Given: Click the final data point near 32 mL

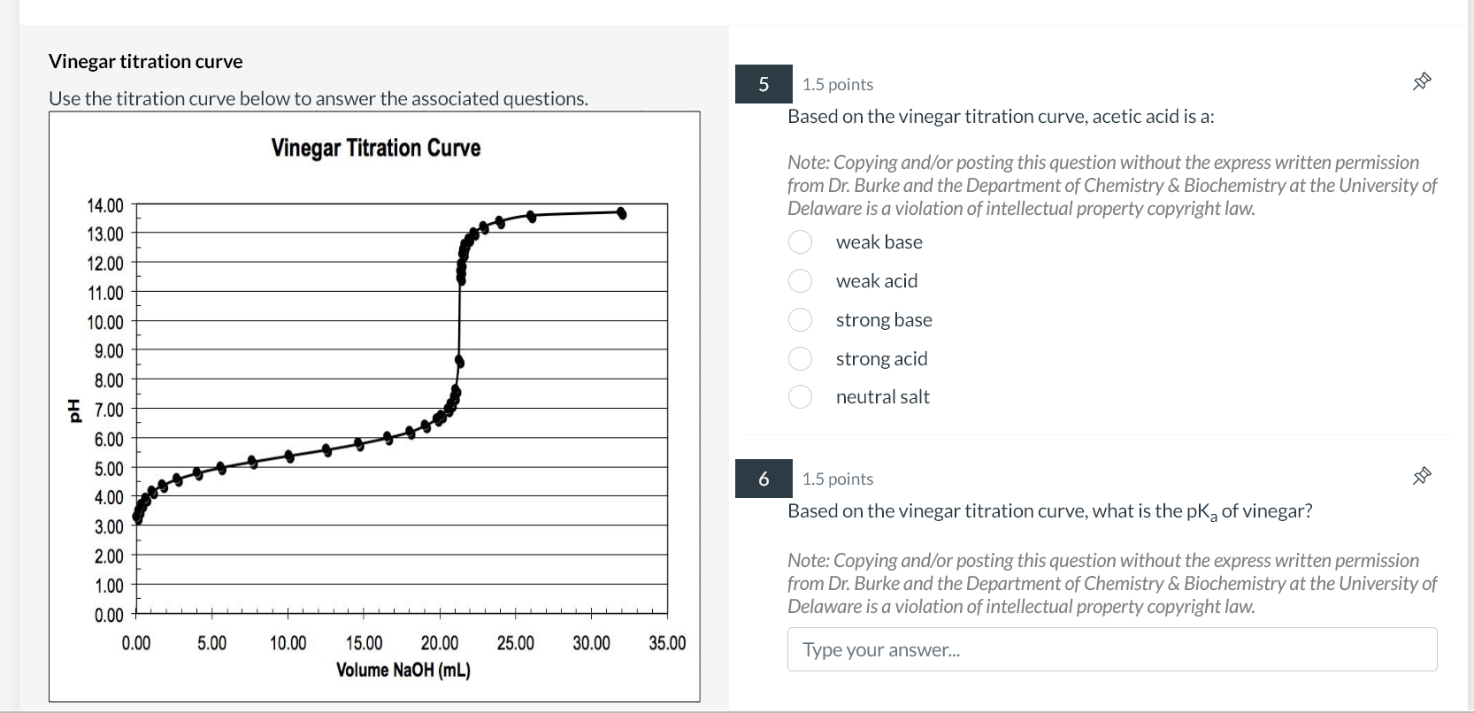Looking at the screenshot, I should [622, 212].
